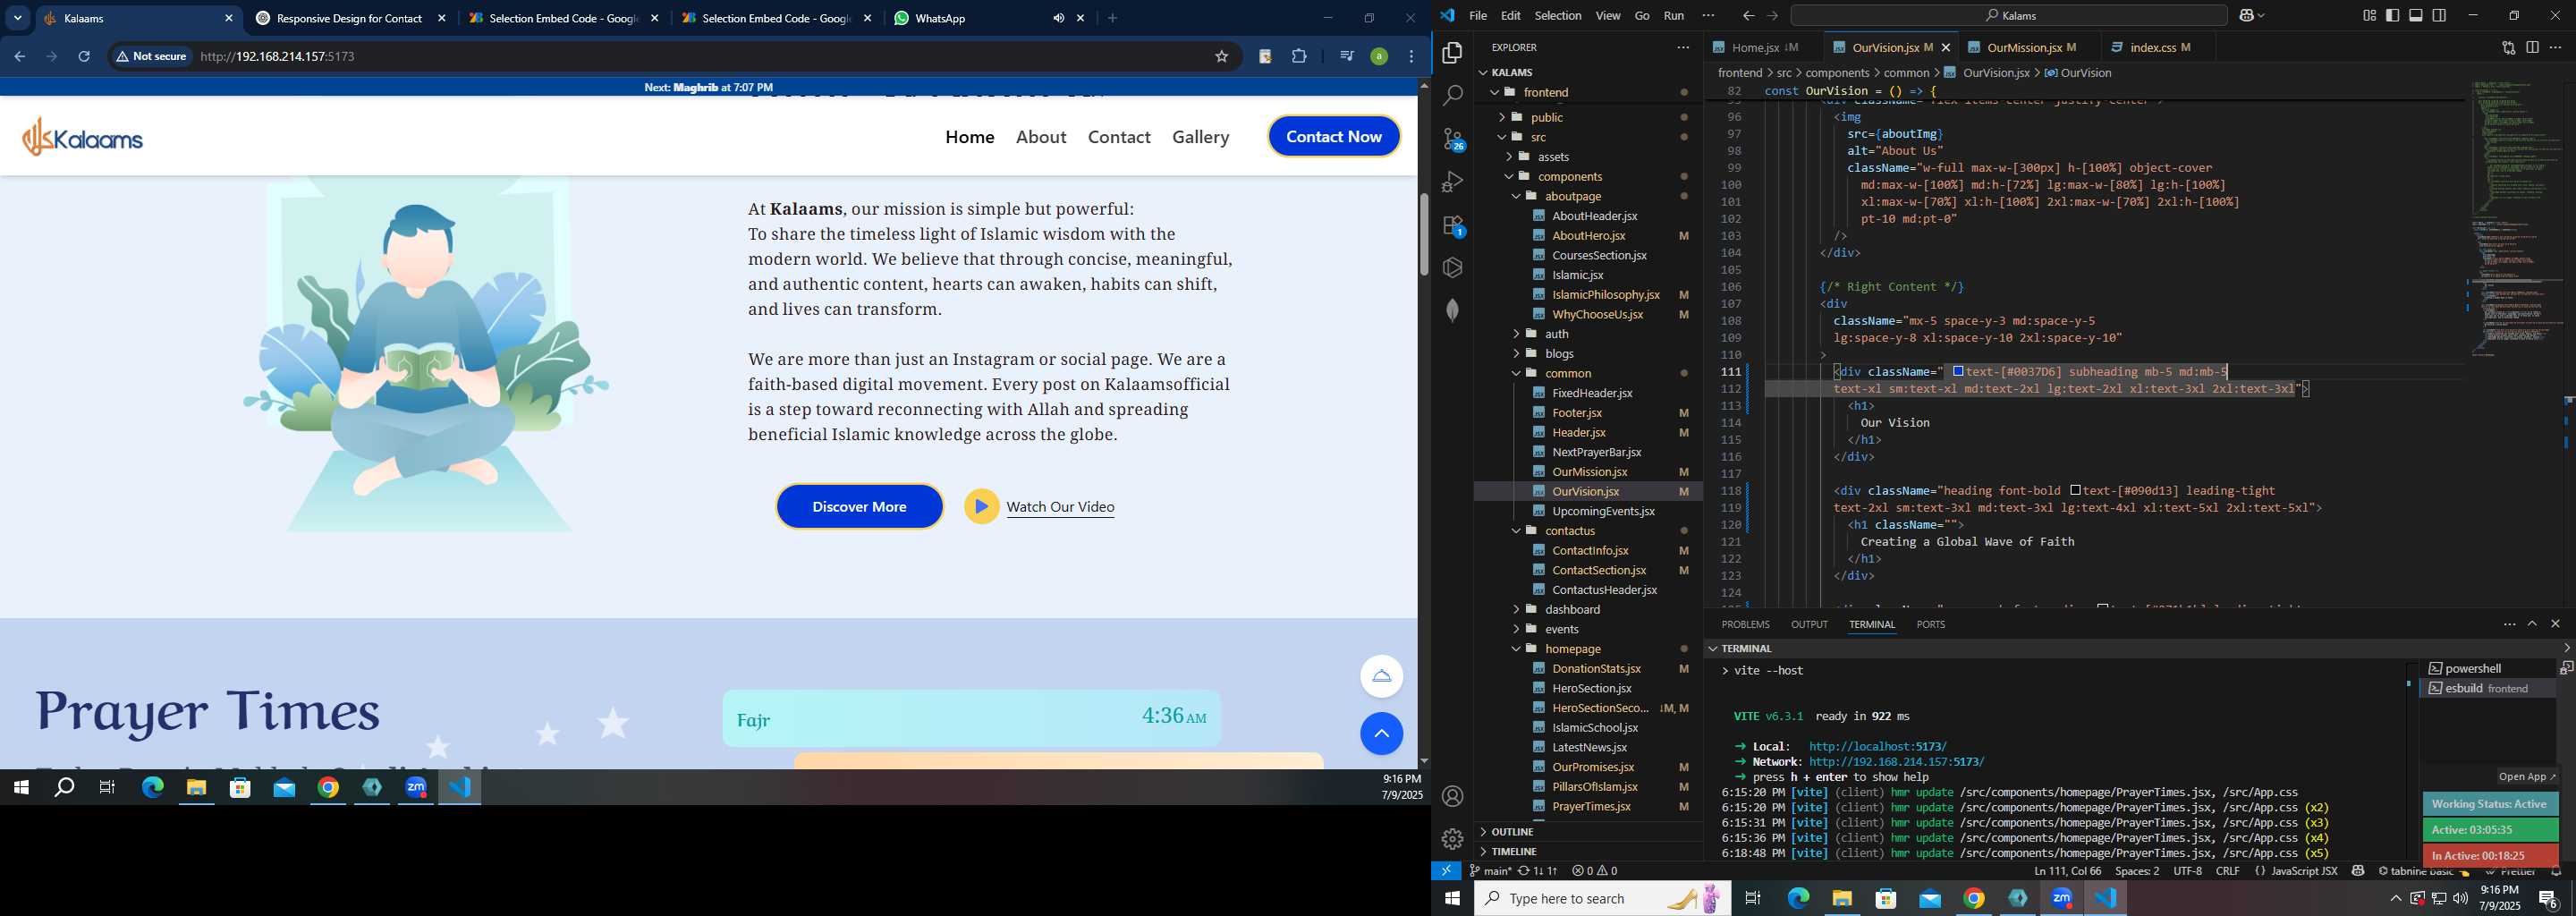Toggle the primary side bar in VS Code

click(x=2392, y=15)
